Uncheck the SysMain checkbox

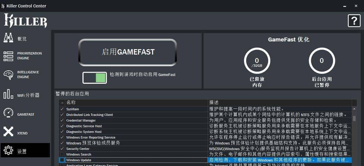tap(62, 109)
